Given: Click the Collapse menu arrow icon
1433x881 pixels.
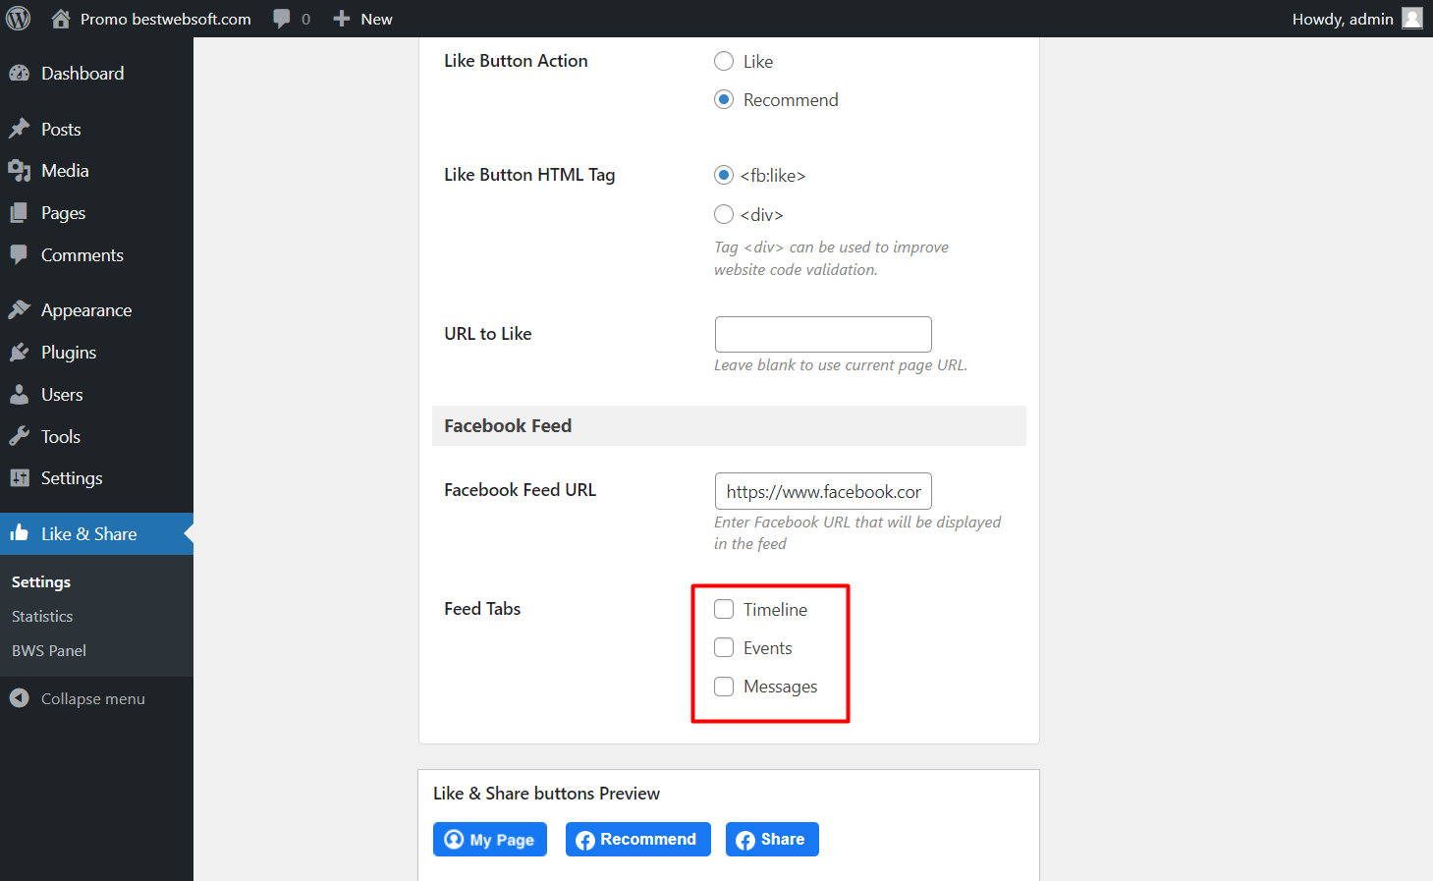Looking at the screenshot, I should point(20,698).
